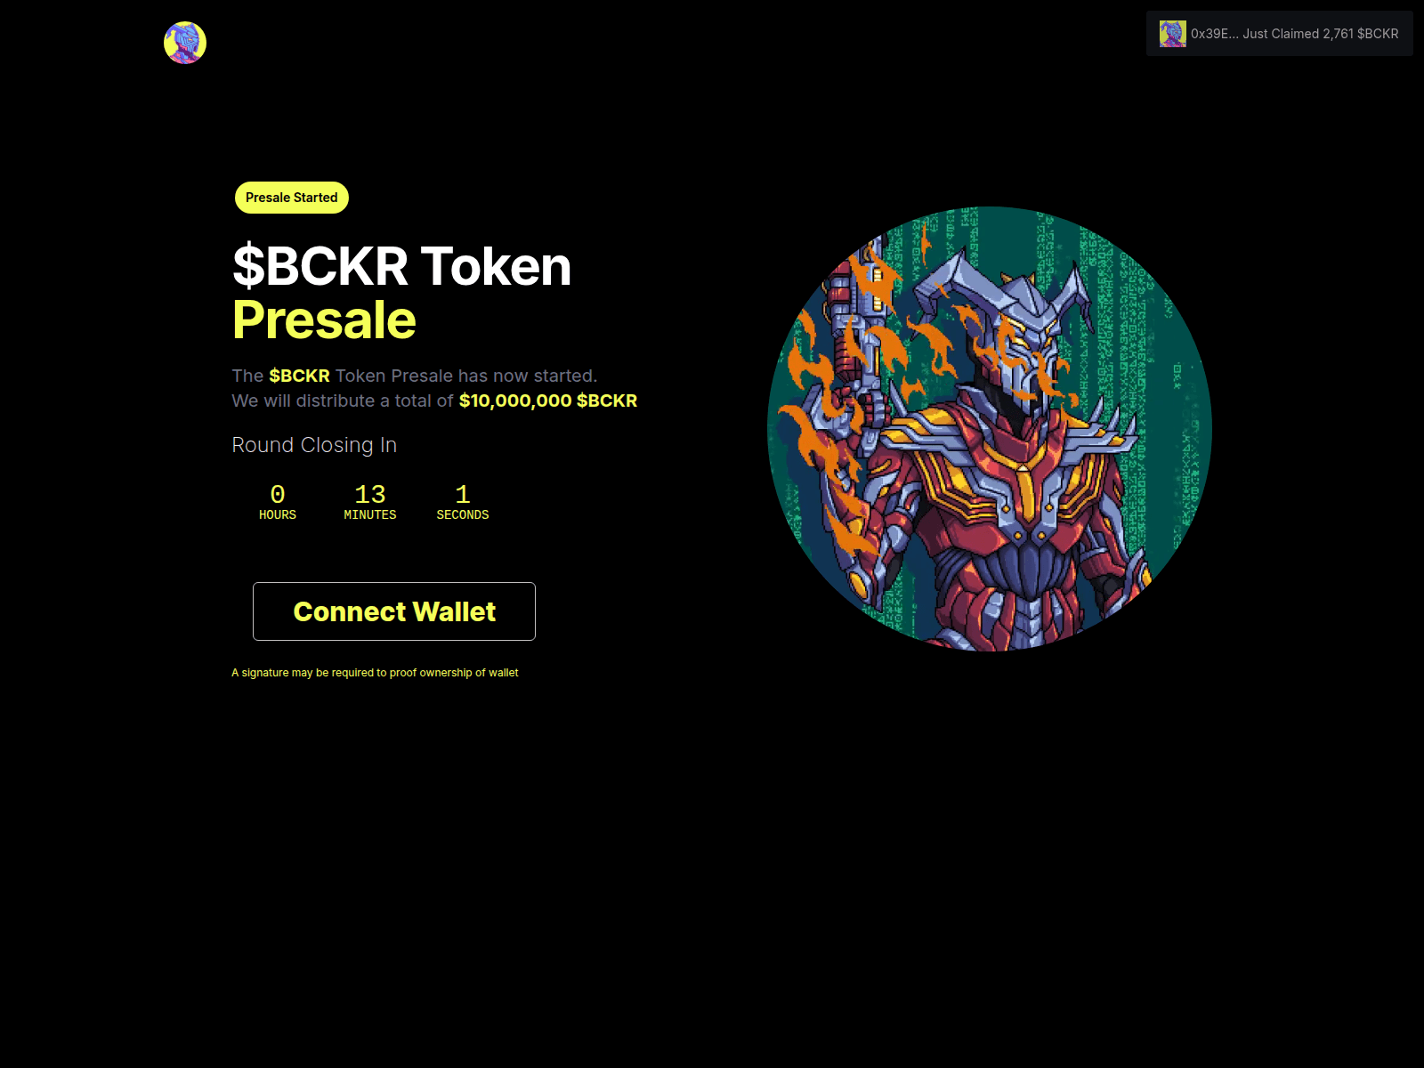Click the seconds countdown value

(463, 494)
